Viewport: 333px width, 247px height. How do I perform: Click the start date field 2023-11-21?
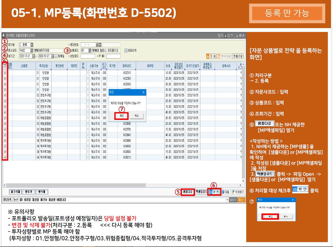click(25, 56)
